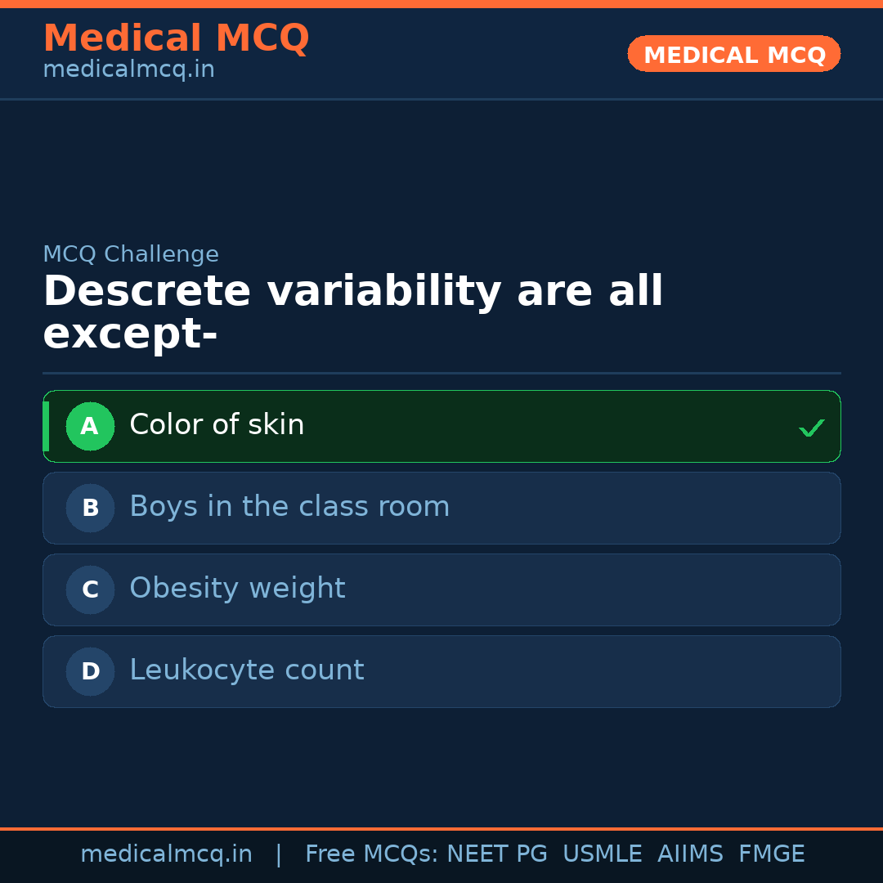Open the medicalmcq.in footer link
Image resolution: width=883 pixels, height=883 pixels.
click(167, 853)
